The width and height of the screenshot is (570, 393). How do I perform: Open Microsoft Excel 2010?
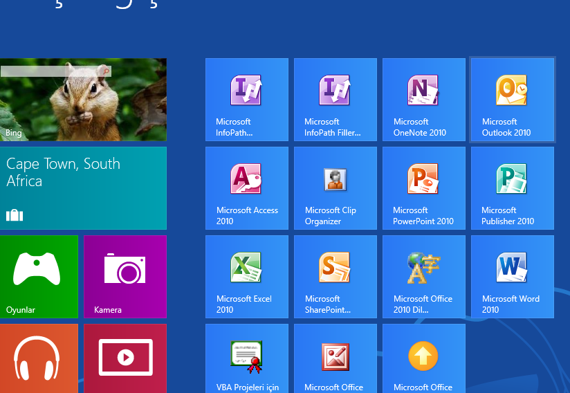[246, 277]
